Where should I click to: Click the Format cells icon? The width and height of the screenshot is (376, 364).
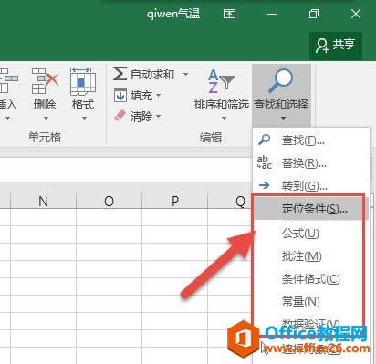click(82, 81)
